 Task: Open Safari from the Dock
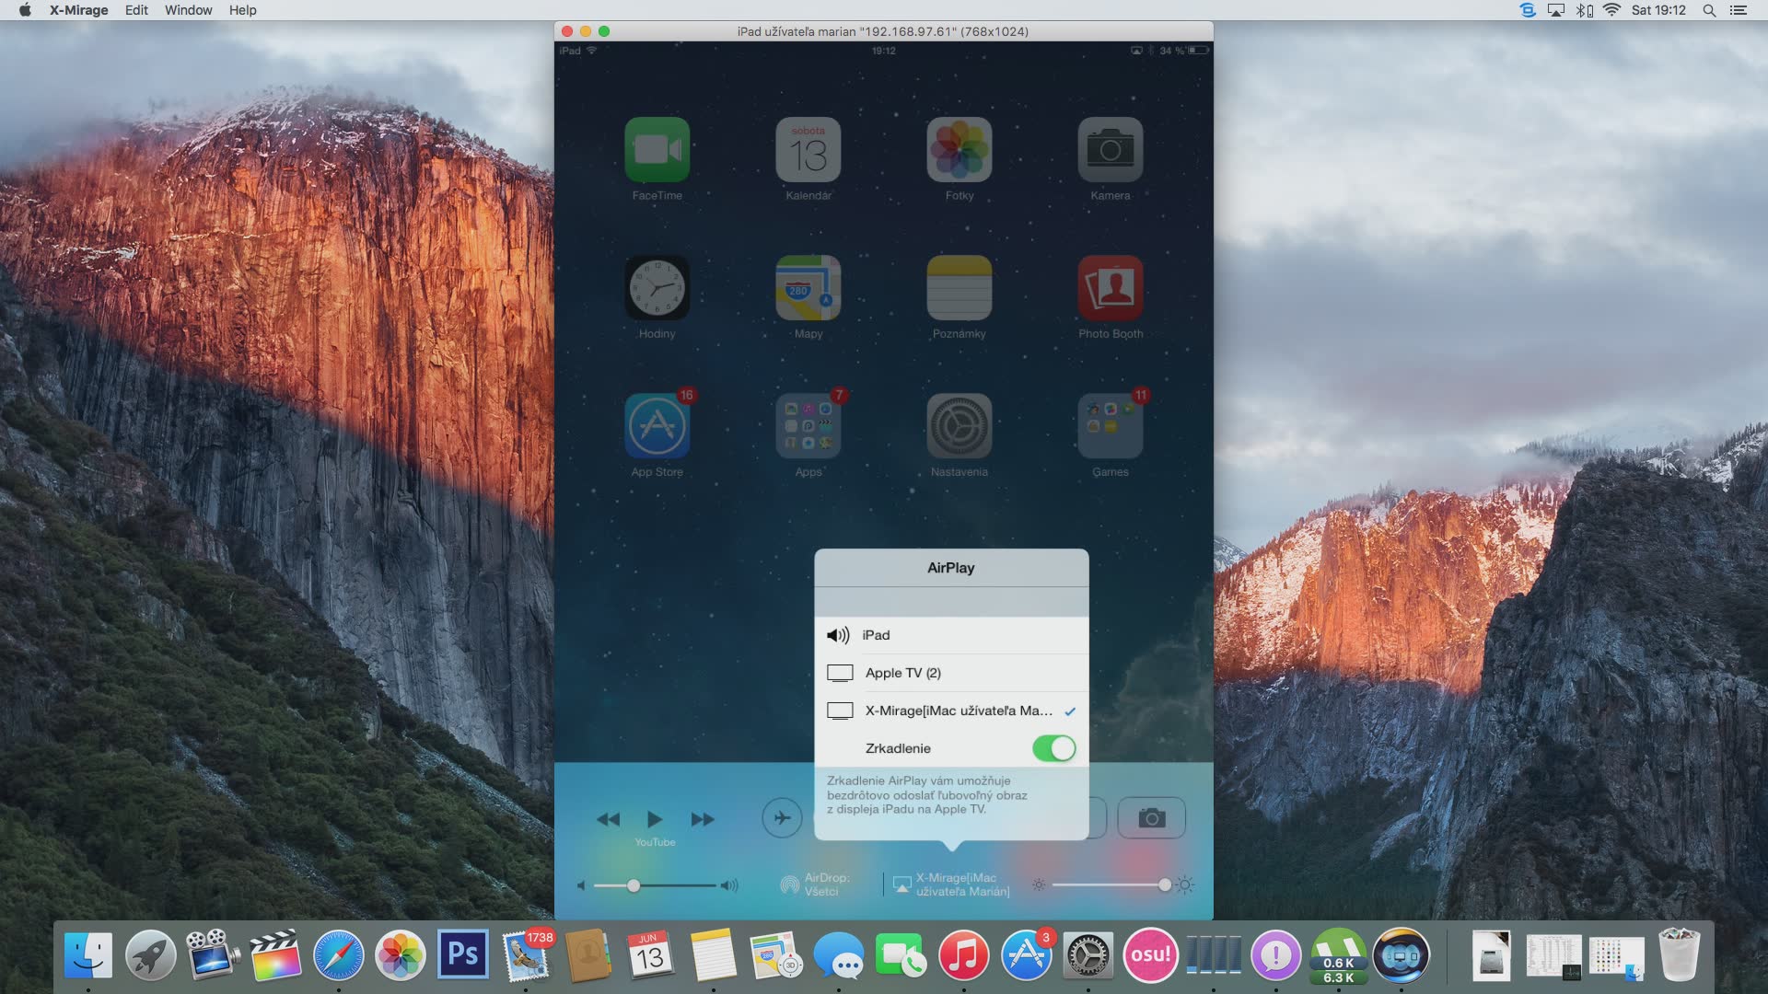(338, 955)
